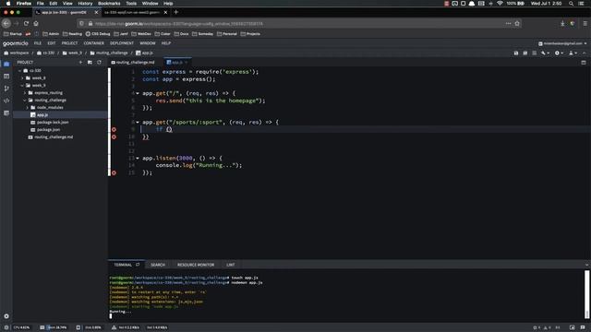
Task: Open settings gear at sidebar bottom
Action: (6, 316)
